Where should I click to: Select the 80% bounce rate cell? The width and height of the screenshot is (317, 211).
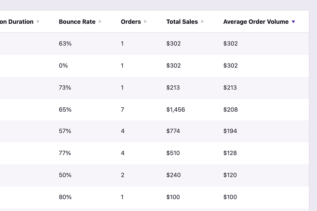click(65, 197)
